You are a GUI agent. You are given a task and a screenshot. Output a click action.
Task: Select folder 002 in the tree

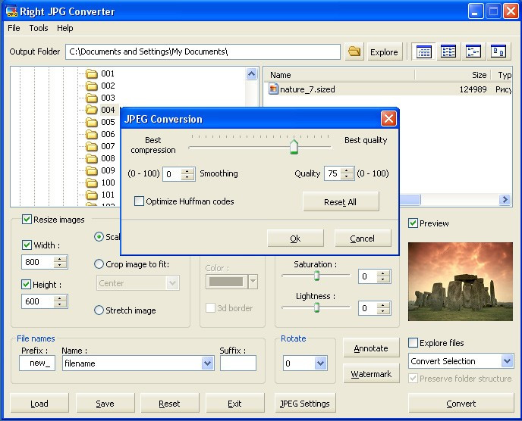(x=100, y=86)
